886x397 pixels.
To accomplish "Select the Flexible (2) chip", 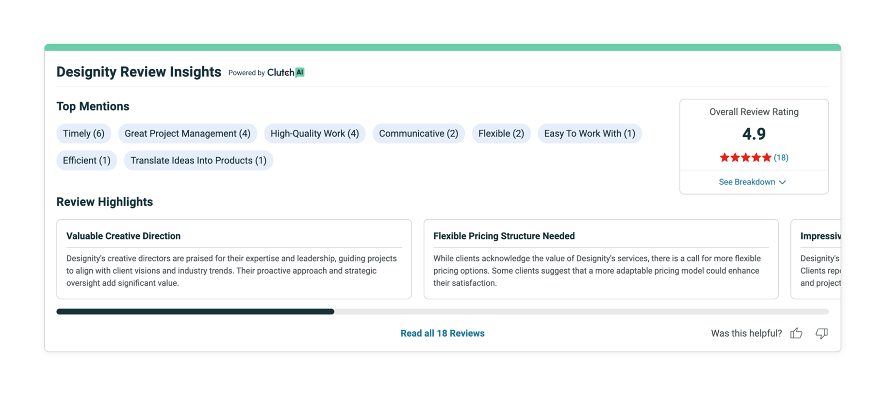I will pyautogui.click(x=501, y=133).
